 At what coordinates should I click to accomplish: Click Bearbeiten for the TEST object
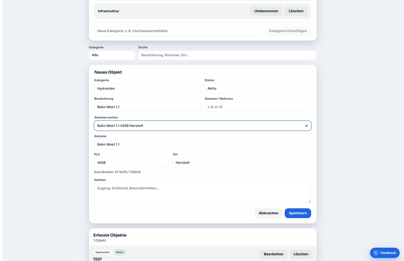[x=273, y=254]
